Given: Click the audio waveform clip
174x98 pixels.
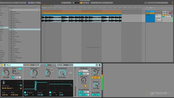Looking at the screenshot, I should point(82,19).
